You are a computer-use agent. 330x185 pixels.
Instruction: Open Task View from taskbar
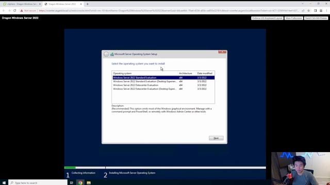[x=72, y=183]
